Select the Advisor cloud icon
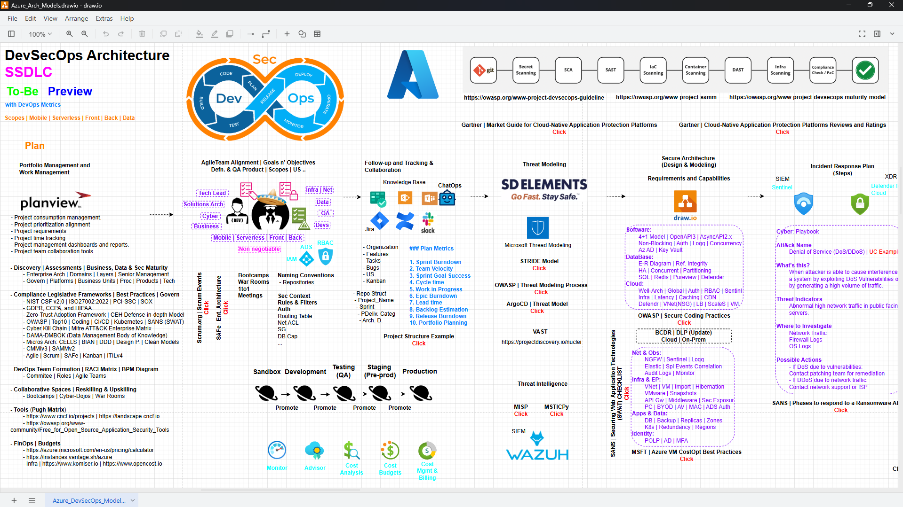 (314, 450)
